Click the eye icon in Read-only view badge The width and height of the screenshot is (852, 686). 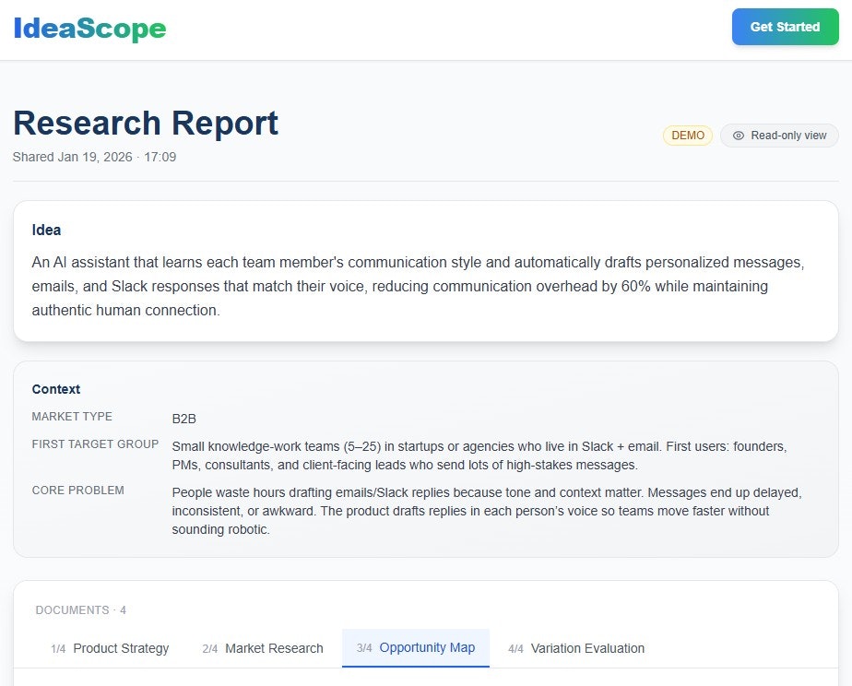(x=739, y=136)
